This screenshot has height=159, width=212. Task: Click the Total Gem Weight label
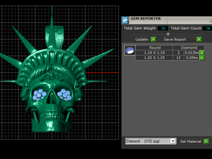[140, 28]
